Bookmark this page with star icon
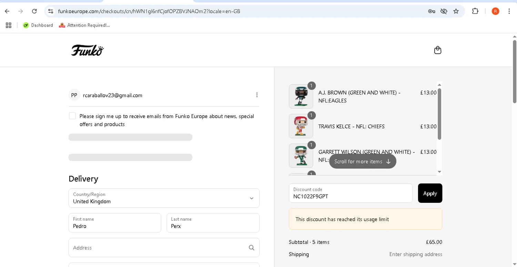Image resolution: width=517 pixels, height=267 pixels. [456, 11]
